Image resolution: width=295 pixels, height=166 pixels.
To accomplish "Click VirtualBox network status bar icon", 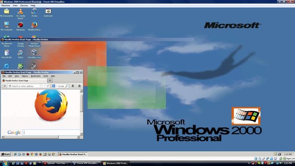I will pos(267,159).
